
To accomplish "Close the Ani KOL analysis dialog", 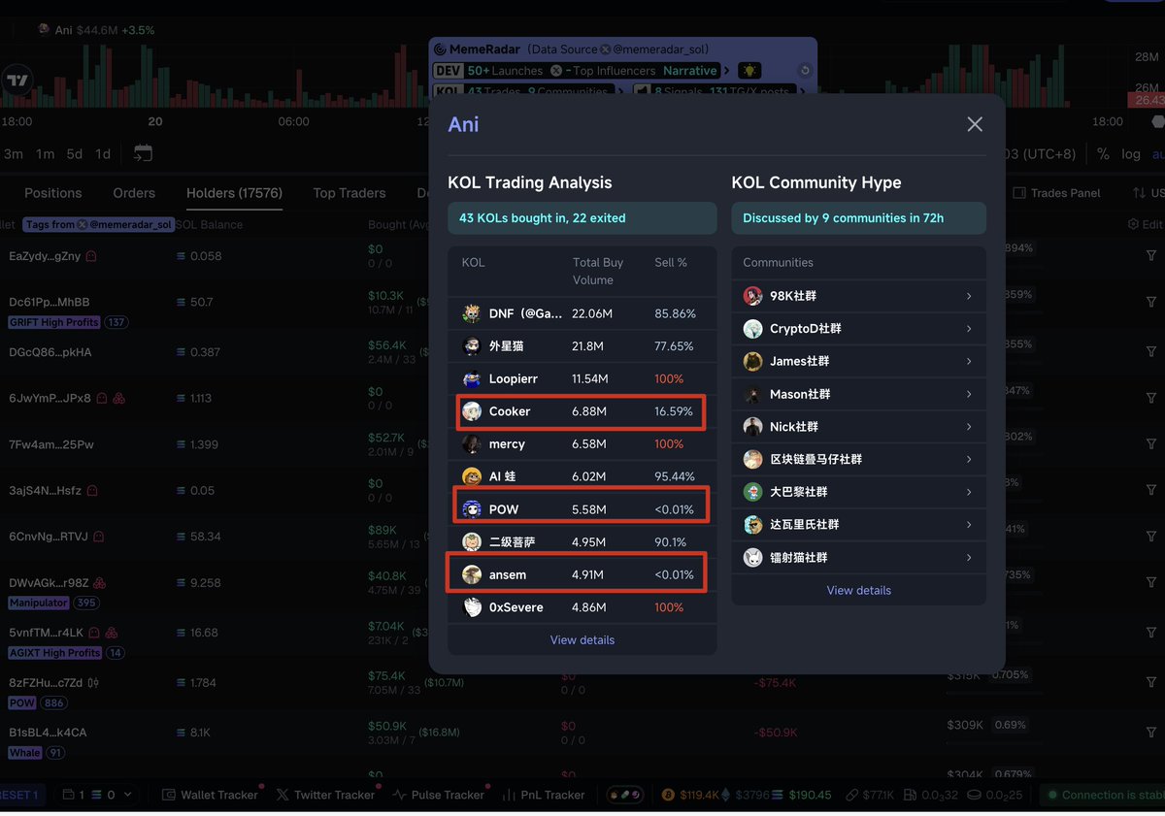I will pyautogui.click(x=975, y=124).
